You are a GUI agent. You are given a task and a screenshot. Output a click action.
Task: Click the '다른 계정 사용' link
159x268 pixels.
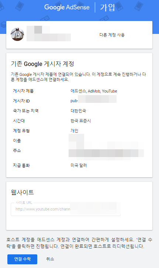[x=112, y=35]
